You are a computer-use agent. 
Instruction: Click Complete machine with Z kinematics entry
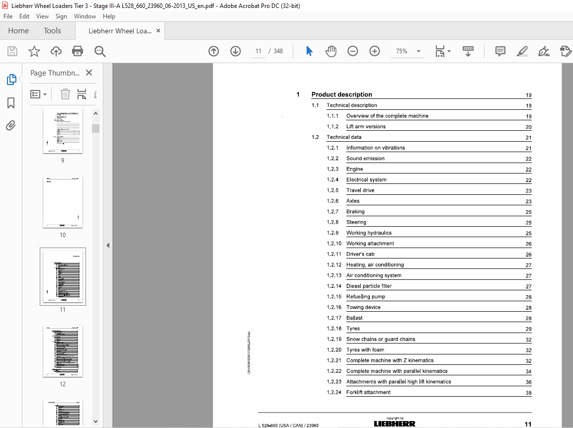click(390, 360)
